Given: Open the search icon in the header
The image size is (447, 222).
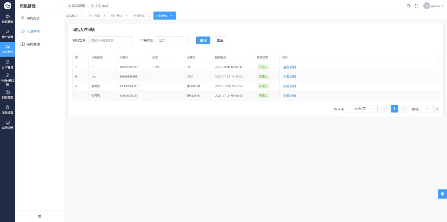Looking at the screenshot, I should coord(408,6).
